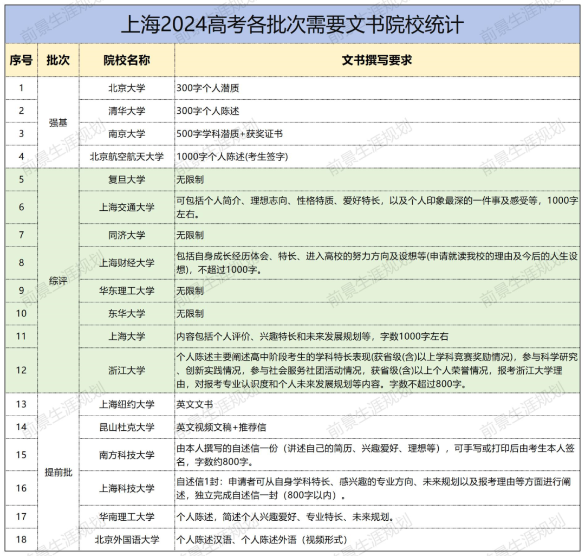Select serial number 5 beside 复旦大学

21,179
